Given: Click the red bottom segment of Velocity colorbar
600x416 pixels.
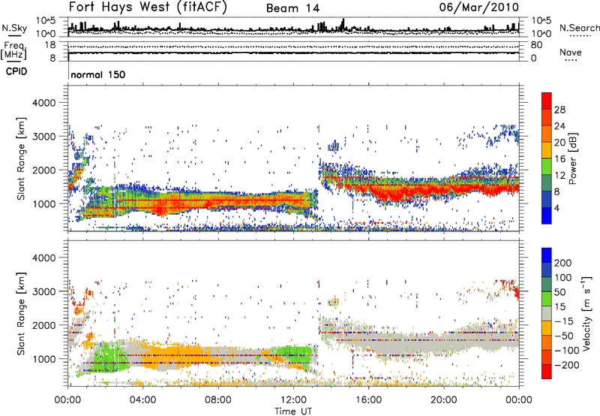Looking at the screenshot, I should [547, 372].
